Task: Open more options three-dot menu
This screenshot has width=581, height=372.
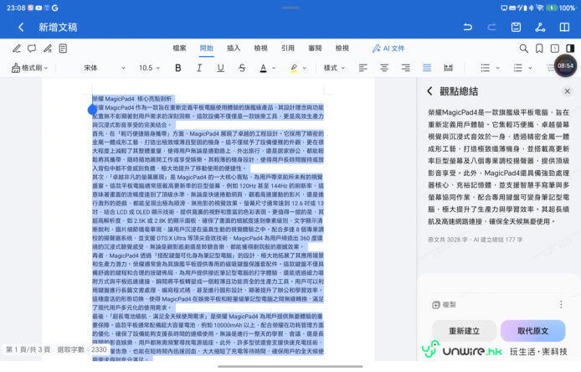Action: 561,304
